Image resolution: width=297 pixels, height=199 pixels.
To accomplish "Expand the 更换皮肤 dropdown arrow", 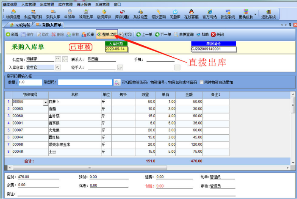I will (x=255, y=14).
